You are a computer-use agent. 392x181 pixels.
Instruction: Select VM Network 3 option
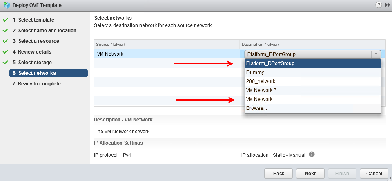(313, 91)
